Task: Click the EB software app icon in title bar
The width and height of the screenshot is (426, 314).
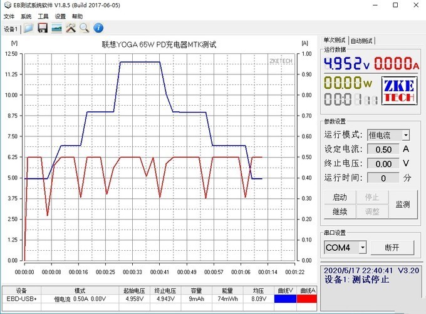Action: pos(8,5)
